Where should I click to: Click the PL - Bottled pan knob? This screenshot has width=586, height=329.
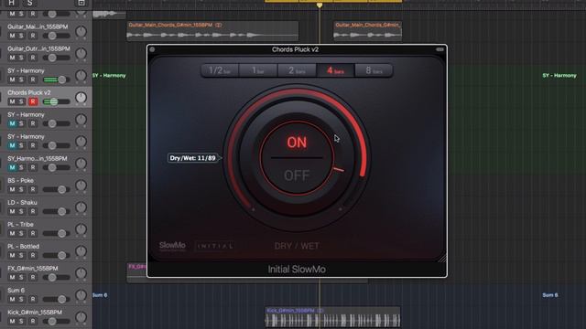point(81,251)
